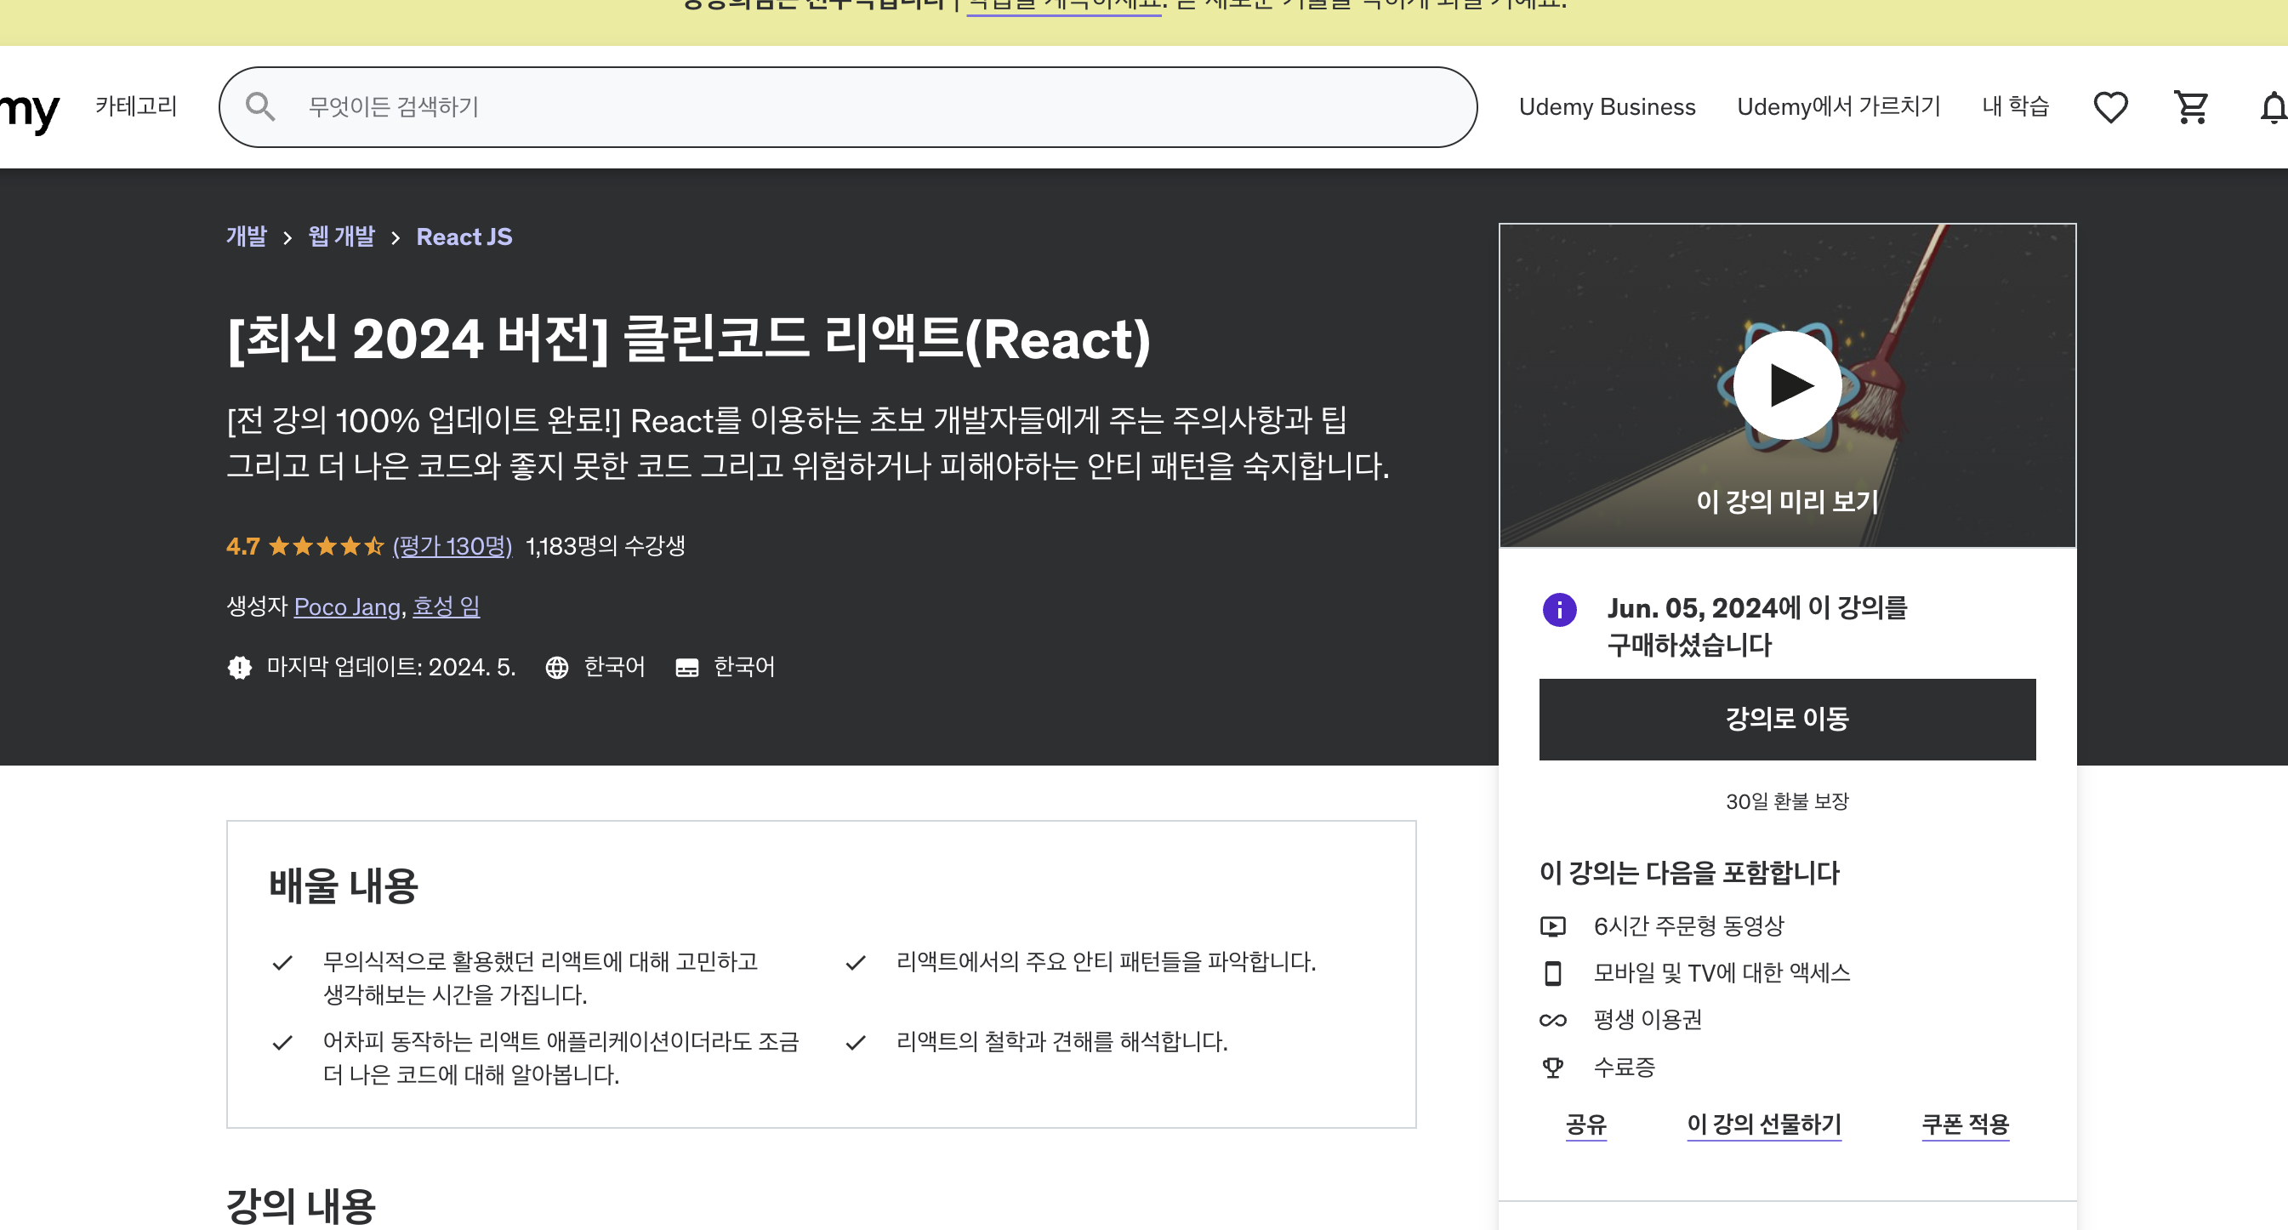Click the 강의 내용 heading

click(301, 1207)
